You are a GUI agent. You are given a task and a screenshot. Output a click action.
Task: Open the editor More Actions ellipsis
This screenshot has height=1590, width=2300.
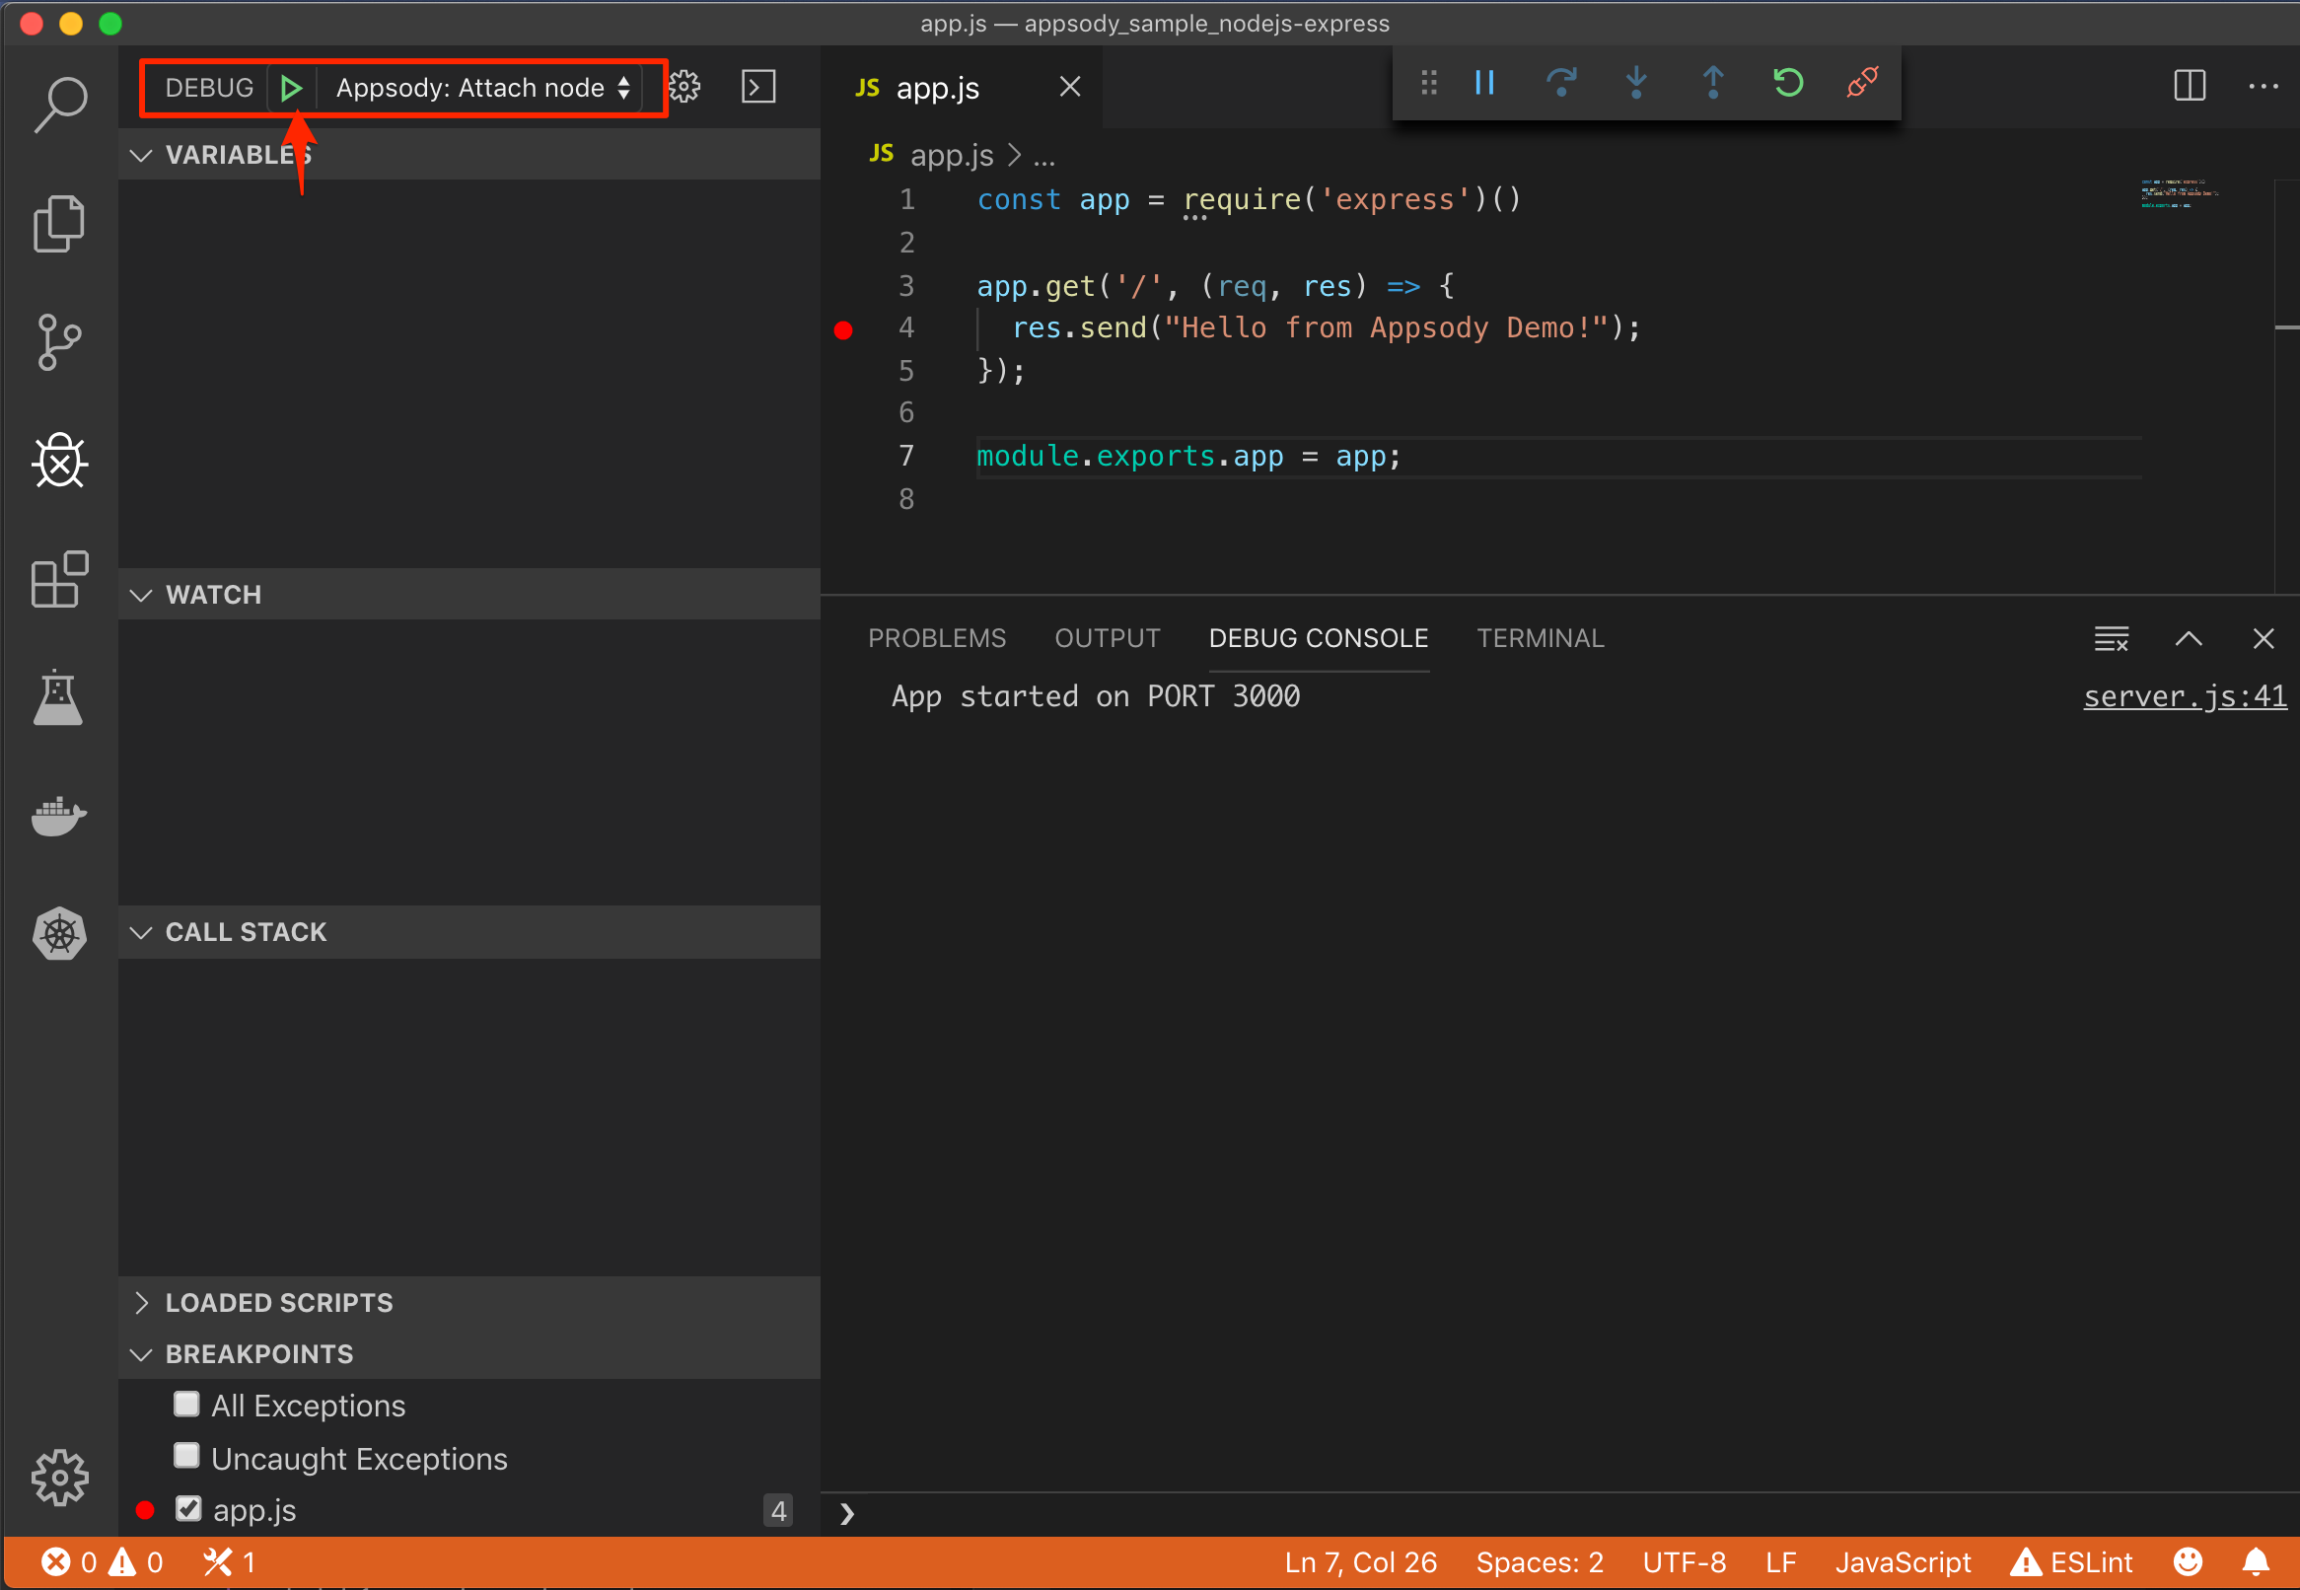[x=2264, y=86]
